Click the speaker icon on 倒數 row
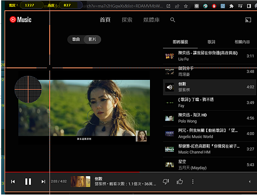Viewport: 257px width, 195px height. pyautogui.click(x=170, y=87)
